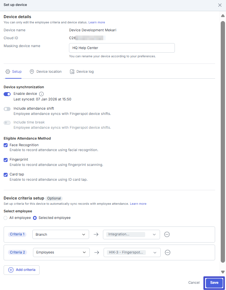This screenshot has height=290, width=226.
Task: Click the Save button
Action: pyautogui.click(x=214, y=283)
